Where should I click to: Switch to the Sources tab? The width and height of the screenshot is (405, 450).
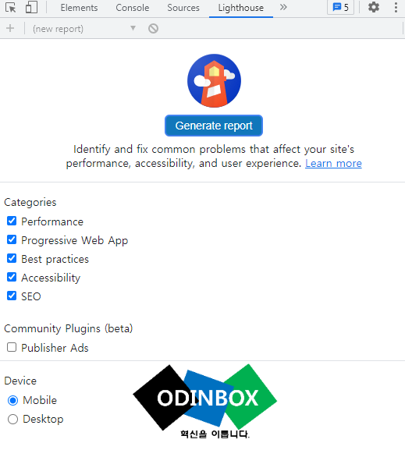(183, 8)
